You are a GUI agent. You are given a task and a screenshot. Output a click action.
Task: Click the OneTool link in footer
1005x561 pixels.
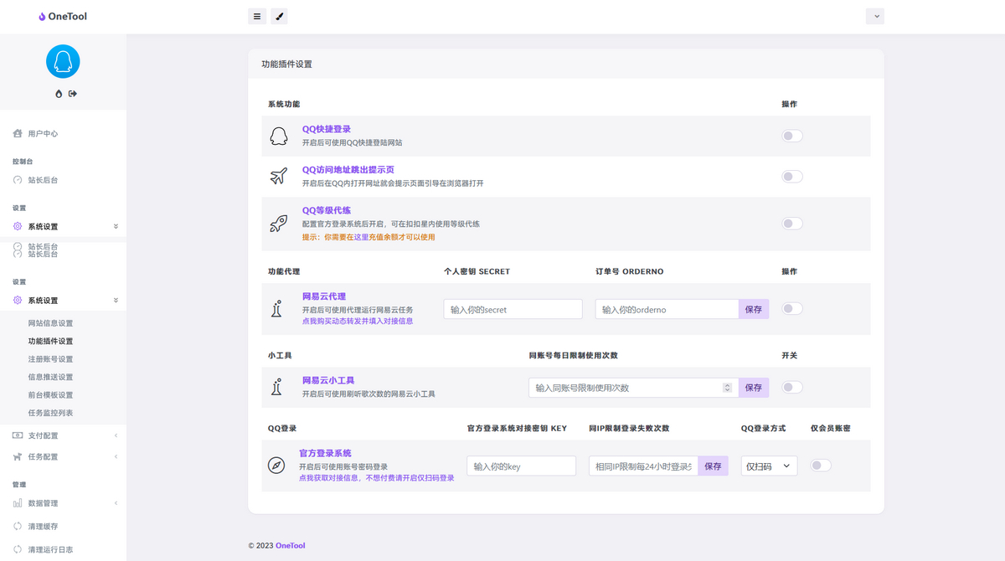pos(291,545)
